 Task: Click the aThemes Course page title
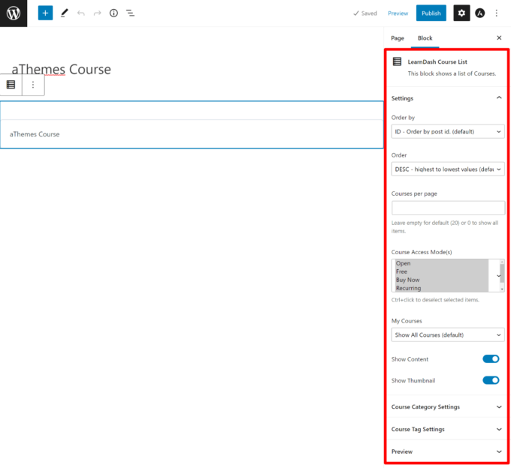pyautogui.click(x=62, y=69)
